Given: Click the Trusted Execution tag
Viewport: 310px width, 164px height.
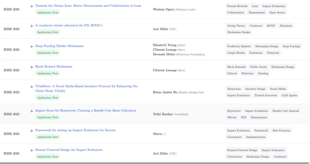Looking at the screenshot, I should click(x=266, y=95).
